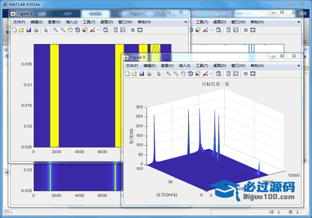Click Print icon in Figure 1 toolbar

tap(36, 30)
